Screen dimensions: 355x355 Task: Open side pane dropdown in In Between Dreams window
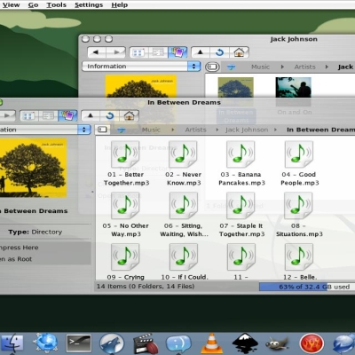45,130
